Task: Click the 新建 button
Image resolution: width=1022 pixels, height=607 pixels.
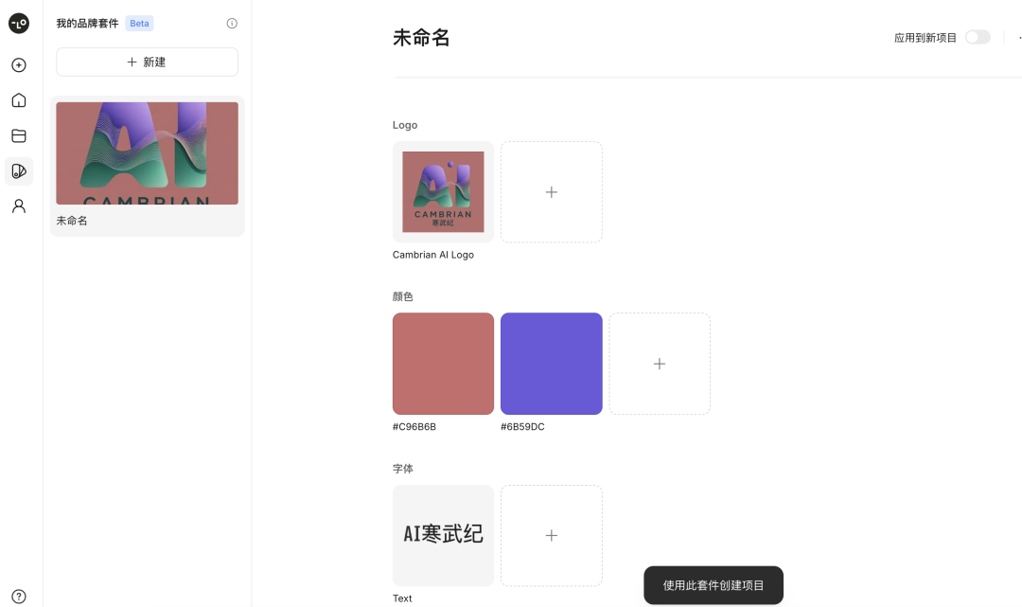Action: 147,62
